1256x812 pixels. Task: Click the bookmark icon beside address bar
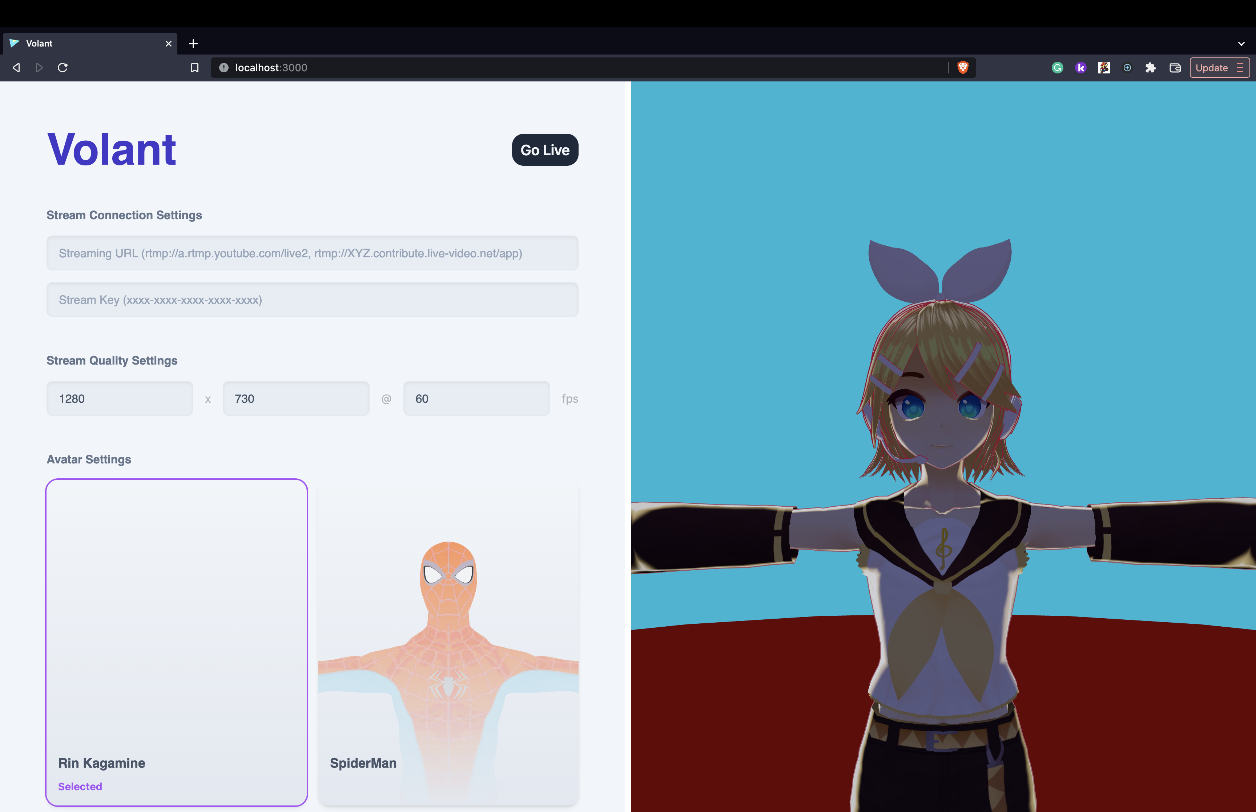pos(194,68)
